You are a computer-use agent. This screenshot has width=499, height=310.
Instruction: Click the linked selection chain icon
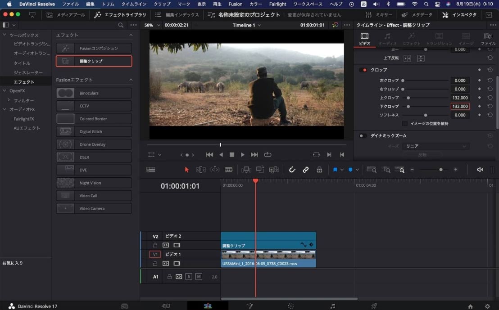pos(306,170)
